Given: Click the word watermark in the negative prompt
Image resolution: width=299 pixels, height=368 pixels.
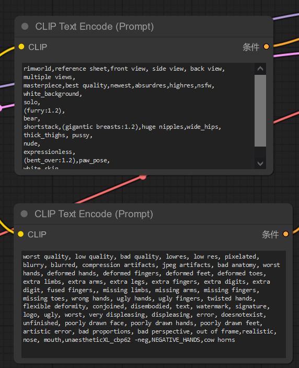Looking at the screenshot, I should pos(213,306).
